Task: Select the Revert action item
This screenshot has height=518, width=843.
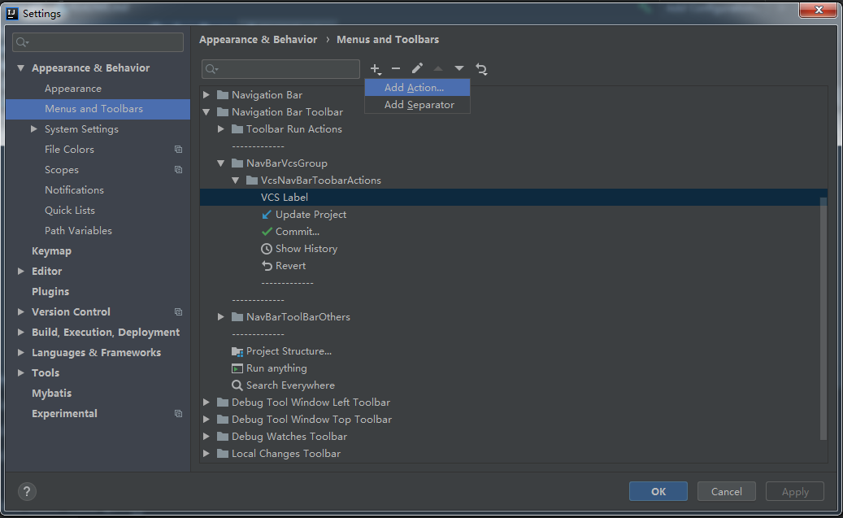Action: (290, 266)
